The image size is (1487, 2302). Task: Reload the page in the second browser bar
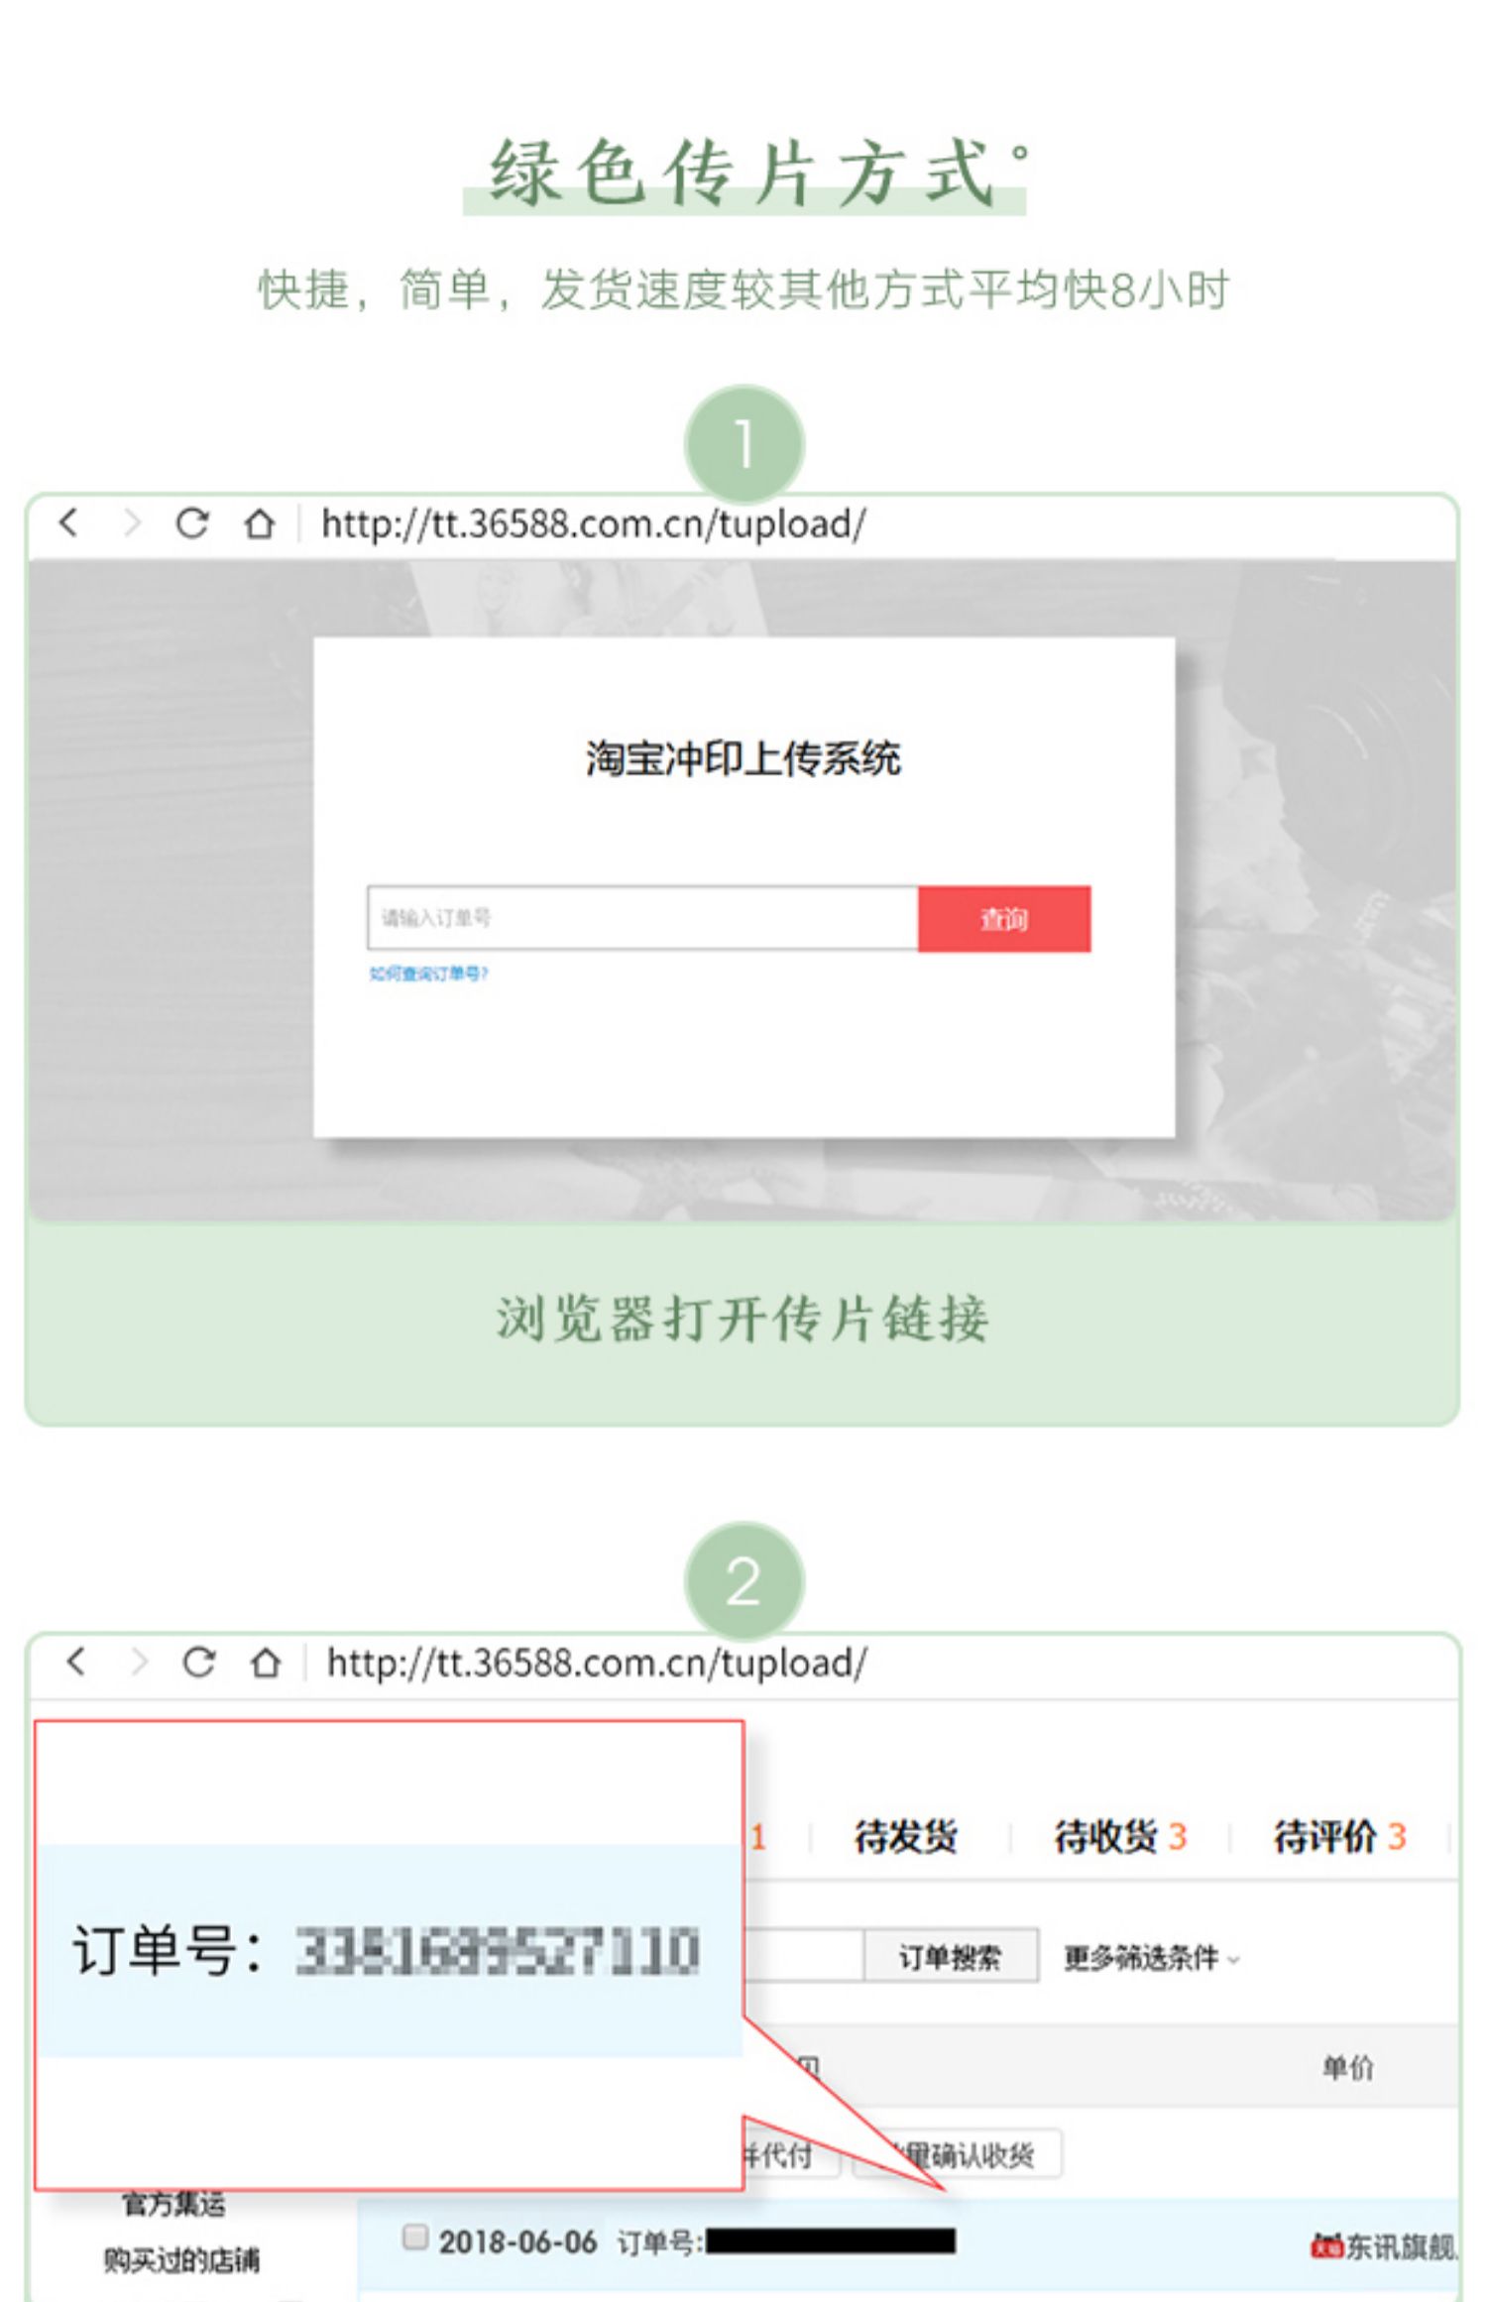[198, 1661]
